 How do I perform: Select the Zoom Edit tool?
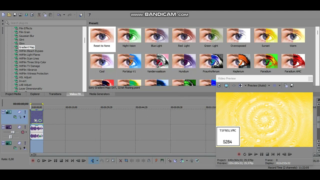[113, 161]
